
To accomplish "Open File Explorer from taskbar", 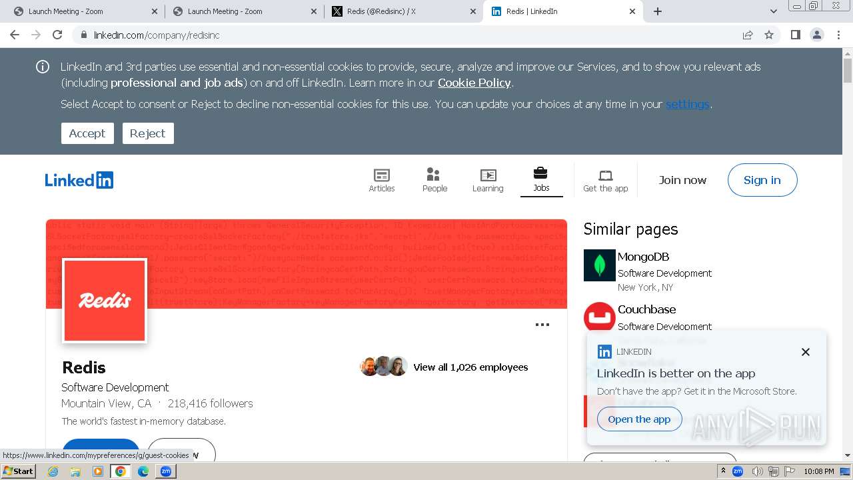I will (x=75, y=471).
